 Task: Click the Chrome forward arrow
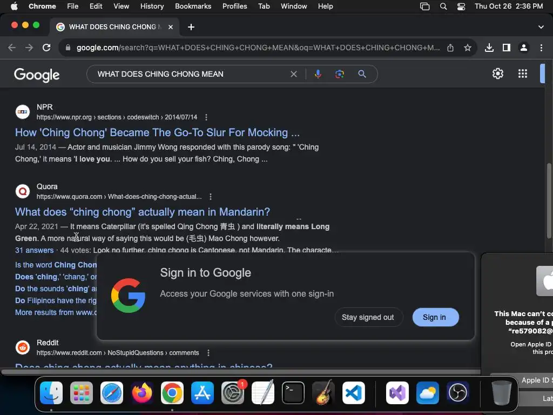(x=29, y=48)
